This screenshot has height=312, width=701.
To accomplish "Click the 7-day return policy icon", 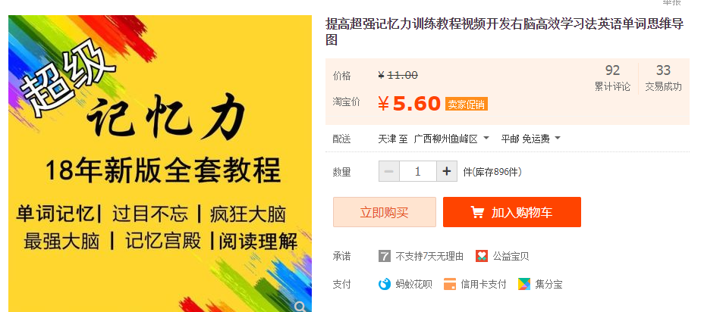I will click(x=385, y=256).
